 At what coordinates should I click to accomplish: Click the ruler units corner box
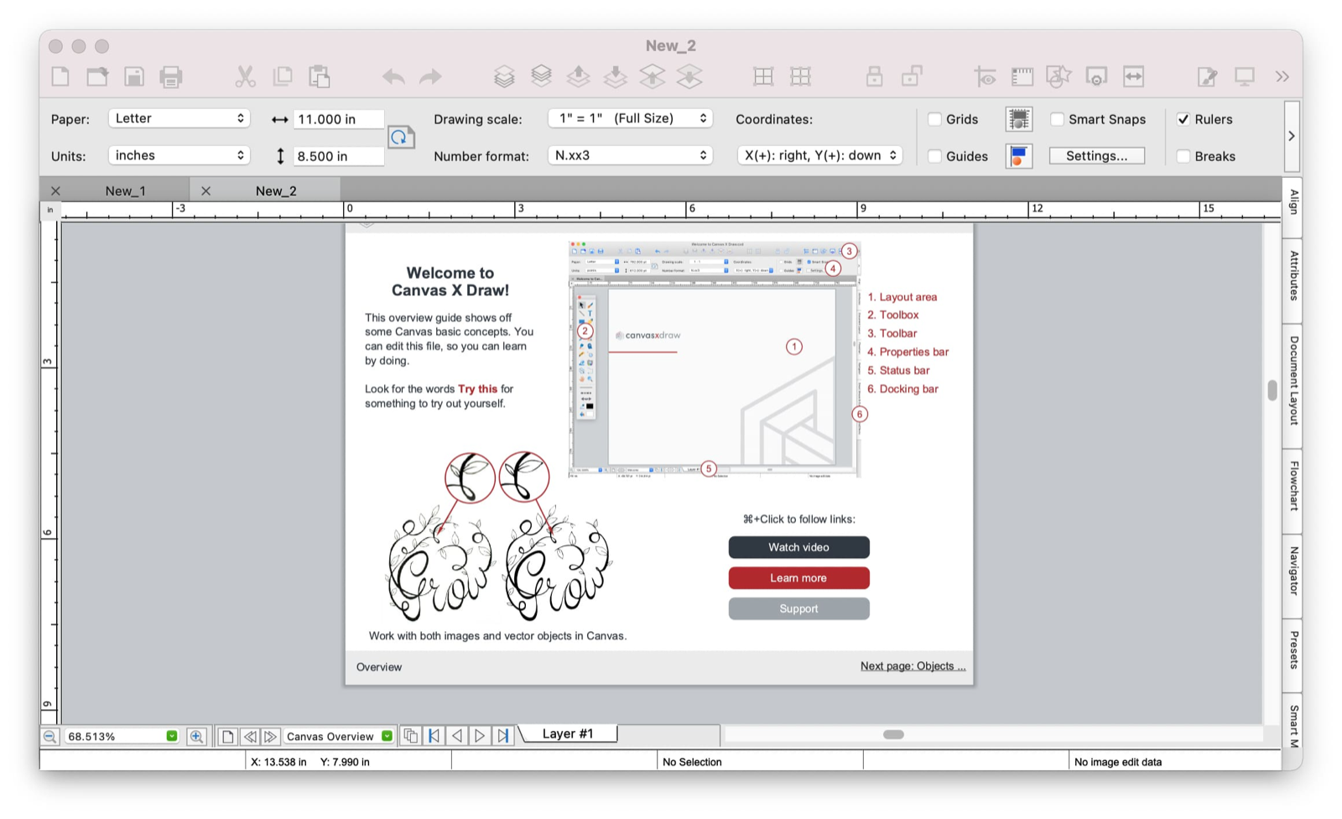point(49,210)
